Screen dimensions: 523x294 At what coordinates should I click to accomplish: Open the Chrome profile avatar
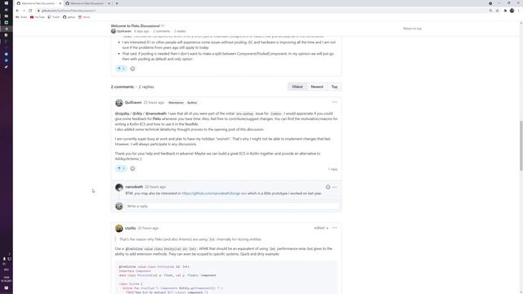click(512, 11)
